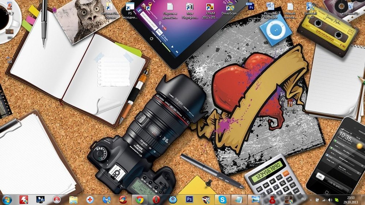This screenshot has width=365, height=205.
Task: Open Photoshop from the taskbar
Action: tap(189, 200)
